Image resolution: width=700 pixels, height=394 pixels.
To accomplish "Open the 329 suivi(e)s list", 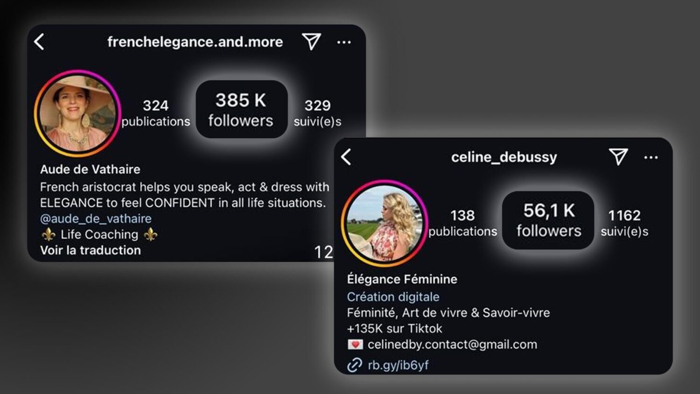I will [x=317, y=113].
